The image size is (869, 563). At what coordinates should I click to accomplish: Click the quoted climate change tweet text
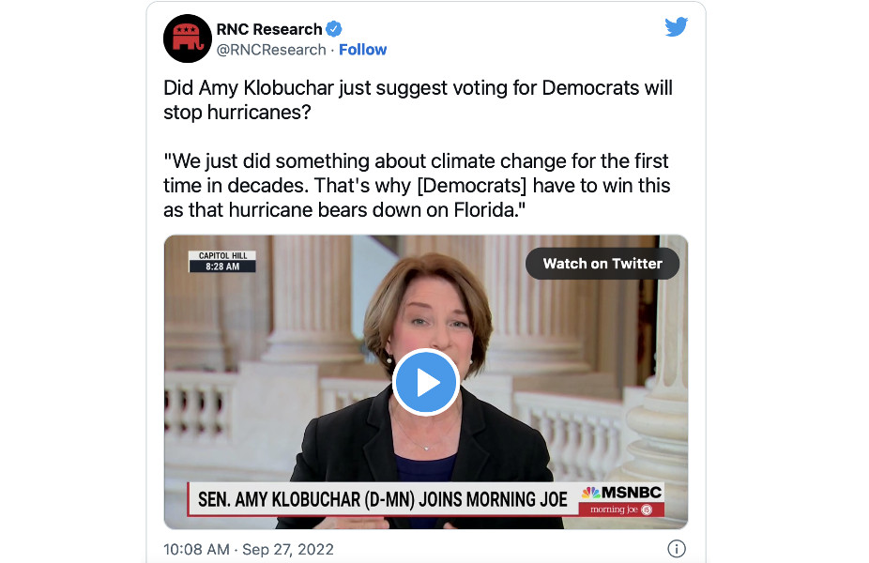click(417, 186)
